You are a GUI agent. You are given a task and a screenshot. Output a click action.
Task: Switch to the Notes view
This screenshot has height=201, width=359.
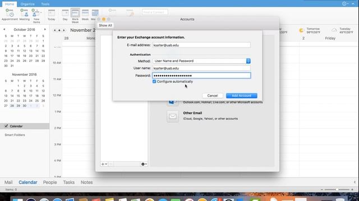(x=86, y=183)
